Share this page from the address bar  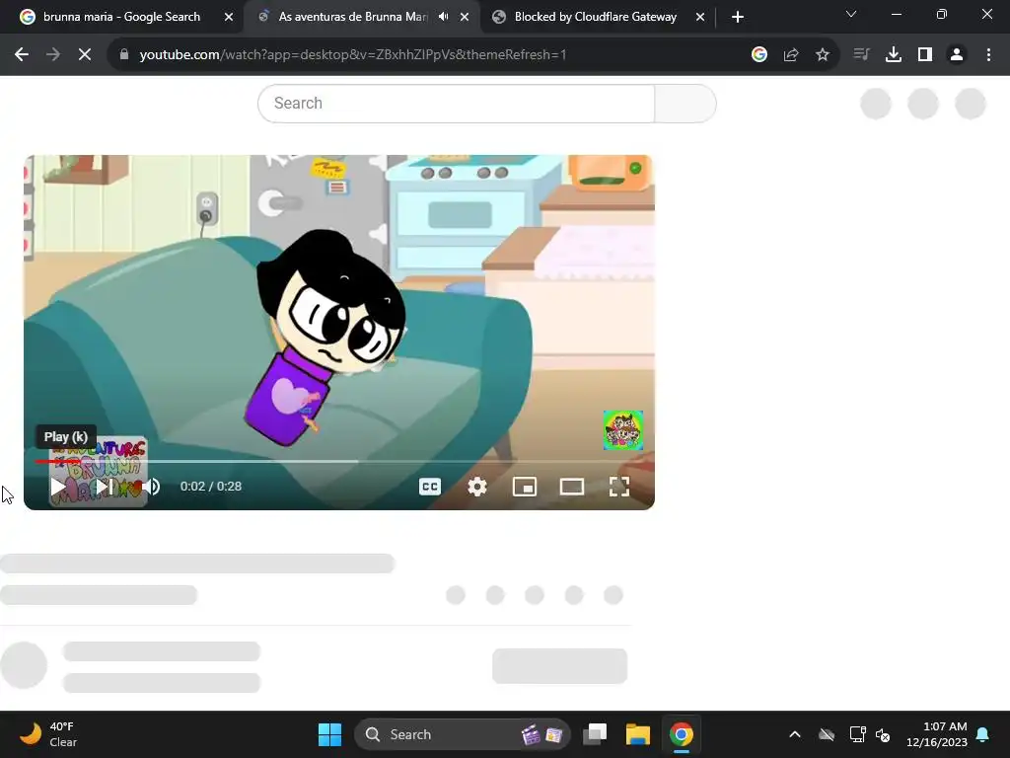[791, 55]
